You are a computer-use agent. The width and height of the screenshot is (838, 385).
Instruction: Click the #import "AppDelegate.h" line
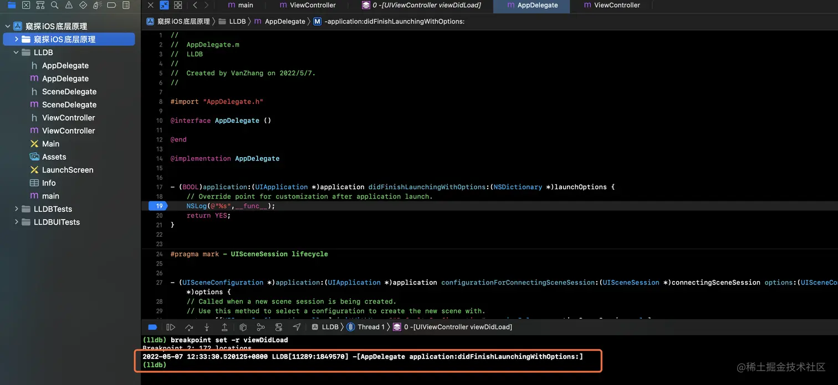tap(217, 102)
